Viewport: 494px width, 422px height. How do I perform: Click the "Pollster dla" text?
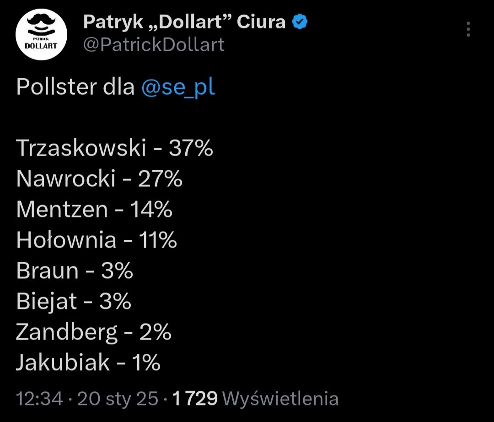[x=75, y=87]
